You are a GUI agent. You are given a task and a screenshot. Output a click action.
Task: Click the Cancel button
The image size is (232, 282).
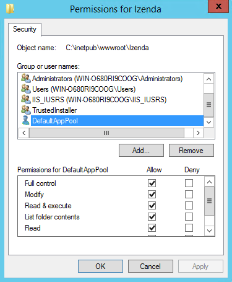(150, 267)
